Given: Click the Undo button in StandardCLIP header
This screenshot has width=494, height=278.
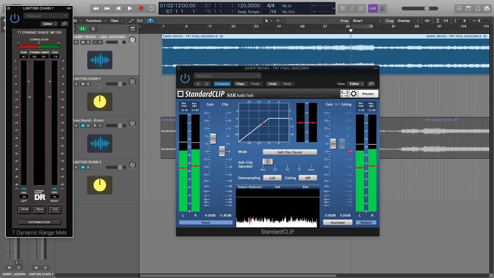Looking at the screenshot, I should click(272, 84).
